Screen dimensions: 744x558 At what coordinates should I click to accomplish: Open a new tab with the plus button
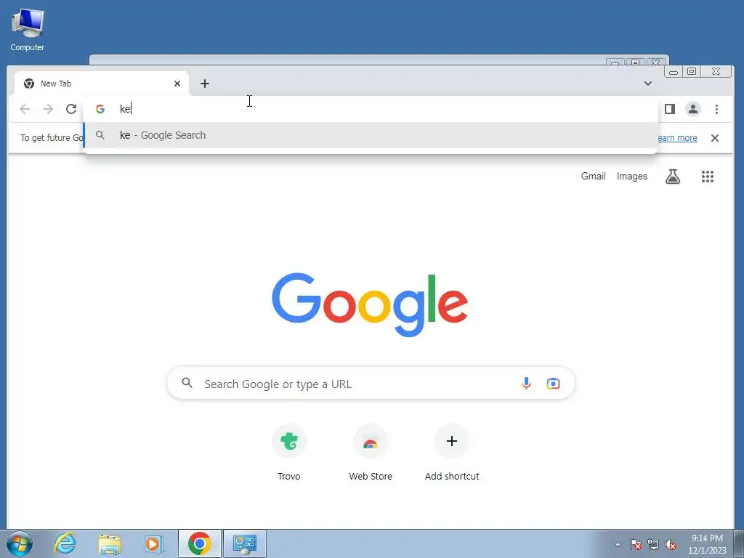pos(204,84)
